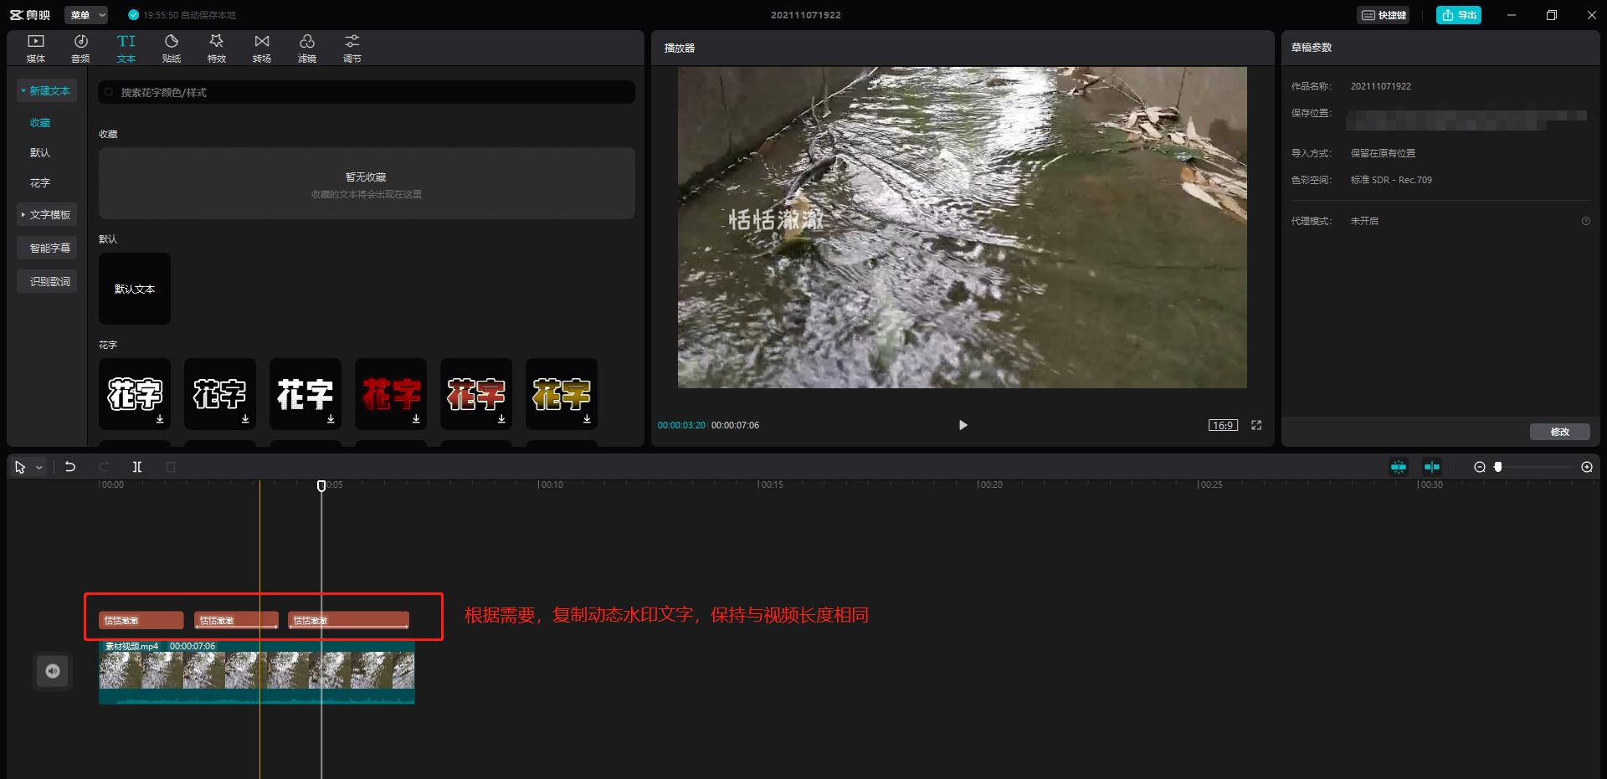Enter fullscreen preview in the player
Viewport: 1607px width, 779px height.
1256,425
